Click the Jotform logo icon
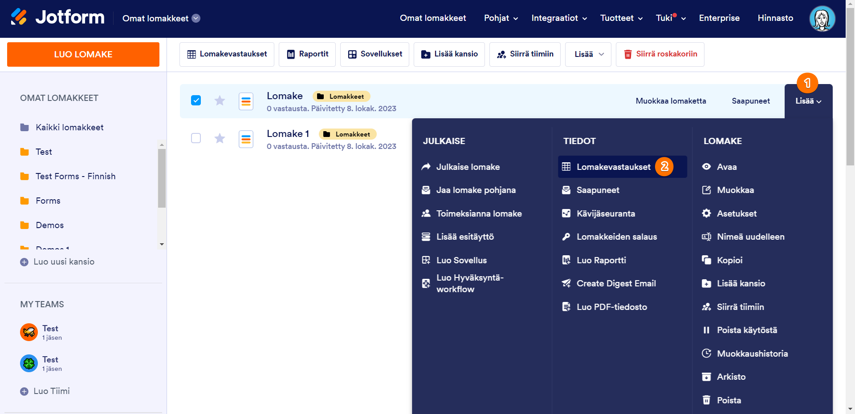This screenshot has height=414, width=855. pos(19,17)
